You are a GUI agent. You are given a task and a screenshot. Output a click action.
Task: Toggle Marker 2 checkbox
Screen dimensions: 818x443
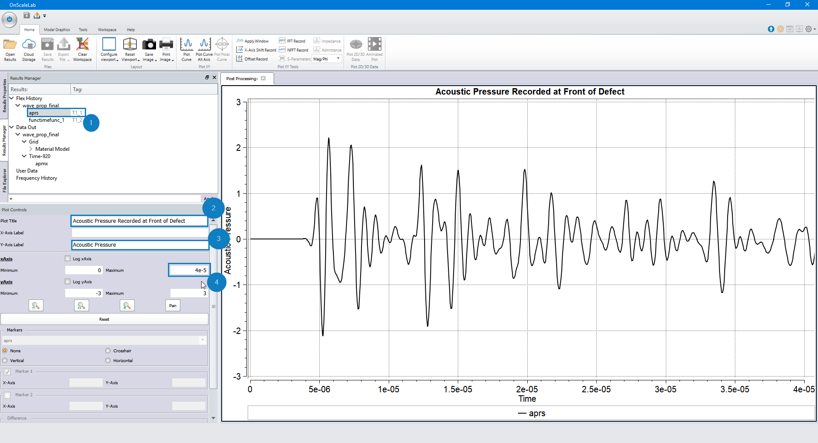pyautogui.click(x=7, y=395)
